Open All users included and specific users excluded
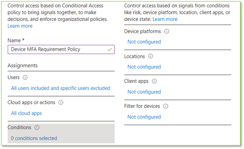The image size is (244, 149). [x=61, y=88]
